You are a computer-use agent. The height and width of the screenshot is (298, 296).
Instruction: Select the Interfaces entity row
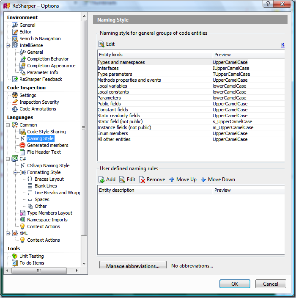click(x=191, y=68)
